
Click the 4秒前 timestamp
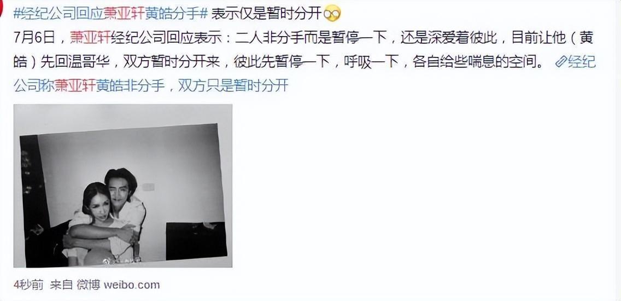pyautogui.click(x=28, y=285)
